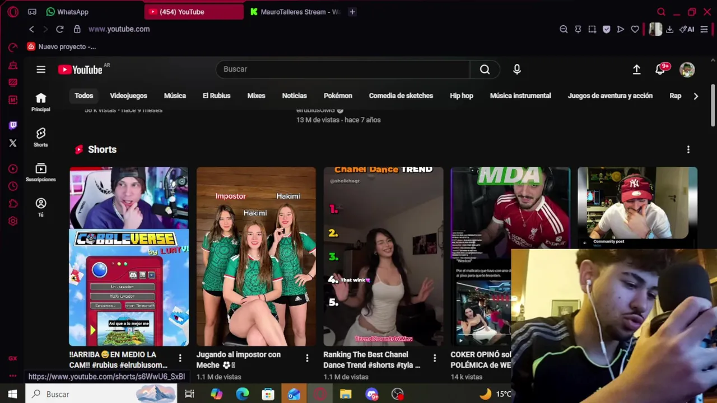Open the browser downloads icon
Viewport: 717px width, 403px height.
tap(669, 29)
